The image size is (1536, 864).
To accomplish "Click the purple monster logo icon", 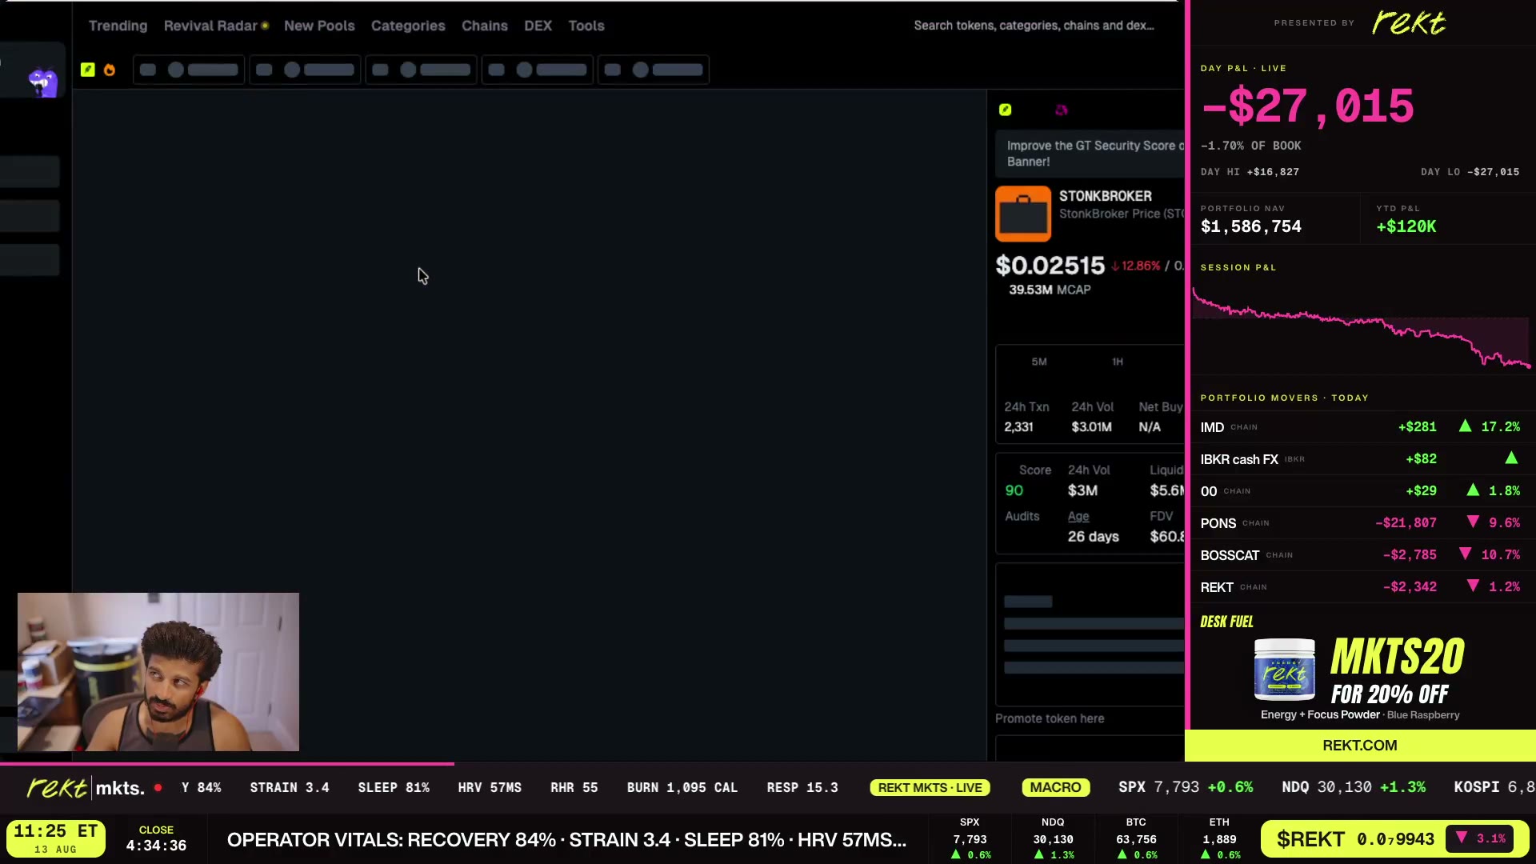I will [43, 82].
